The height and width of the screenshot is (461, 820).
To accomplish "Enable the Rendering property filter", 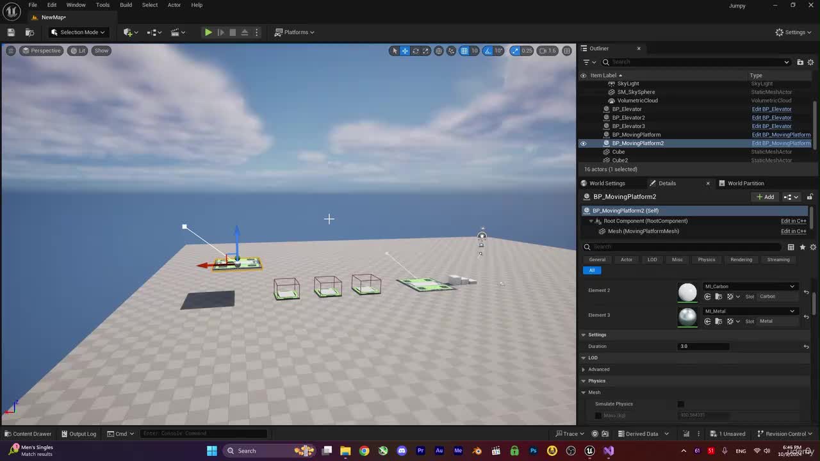I will (741, 260).
